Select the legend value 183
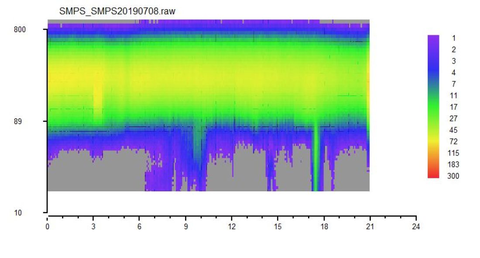 453,164
